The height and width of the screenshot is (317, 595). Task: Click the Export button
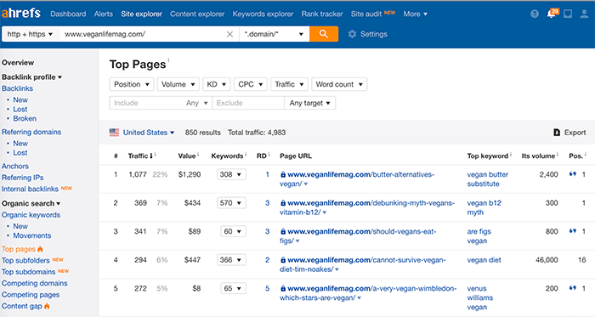[x=569, y=133]
